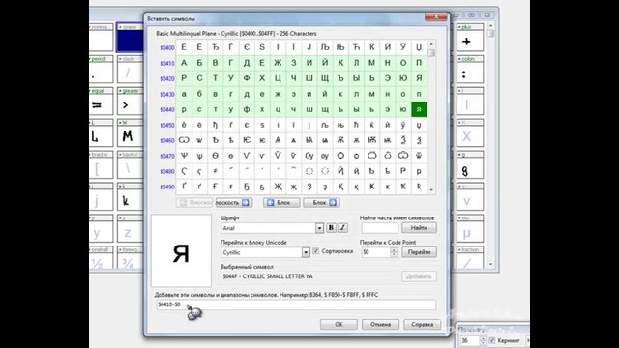Select small ф in row $0440
619x348 pixels.
click(x=247, y=109)
